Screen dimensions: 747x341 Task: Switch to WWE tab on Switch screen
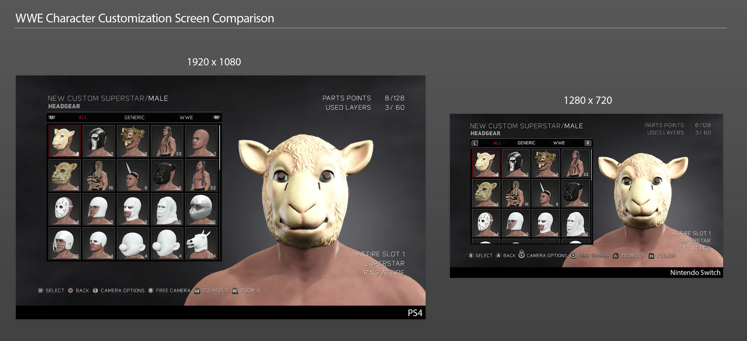coord(559,143)
